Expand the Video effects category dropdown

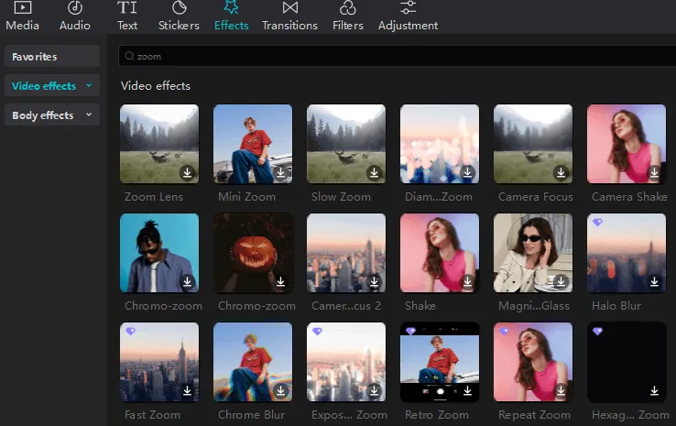(89, 86)
